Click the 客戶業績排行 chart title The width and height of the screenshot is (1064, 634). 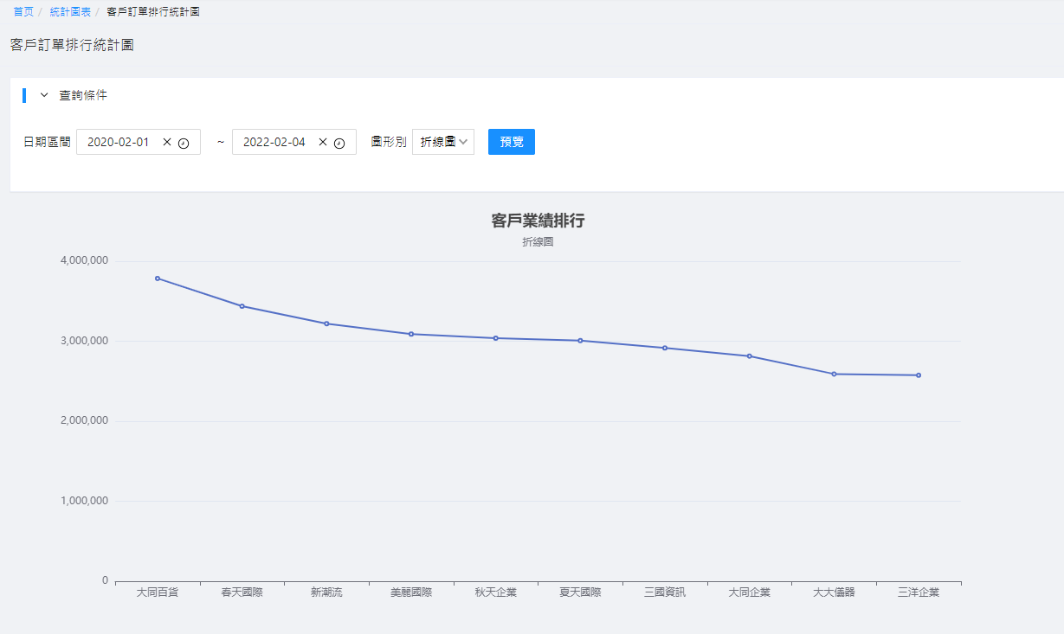click(538, 221)
